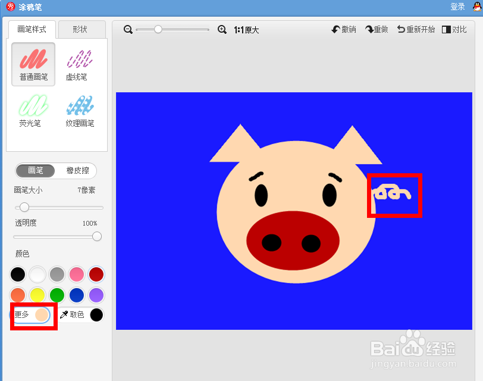This screenshot has height=381, width=483.
Task: Select the 纹理画笔 texture brush style
Action: [x=80, y=110]
